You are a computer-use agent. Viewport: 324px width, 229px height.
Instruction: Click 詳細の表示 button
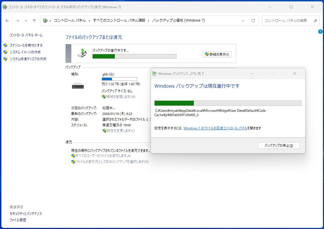click(217, 54)
